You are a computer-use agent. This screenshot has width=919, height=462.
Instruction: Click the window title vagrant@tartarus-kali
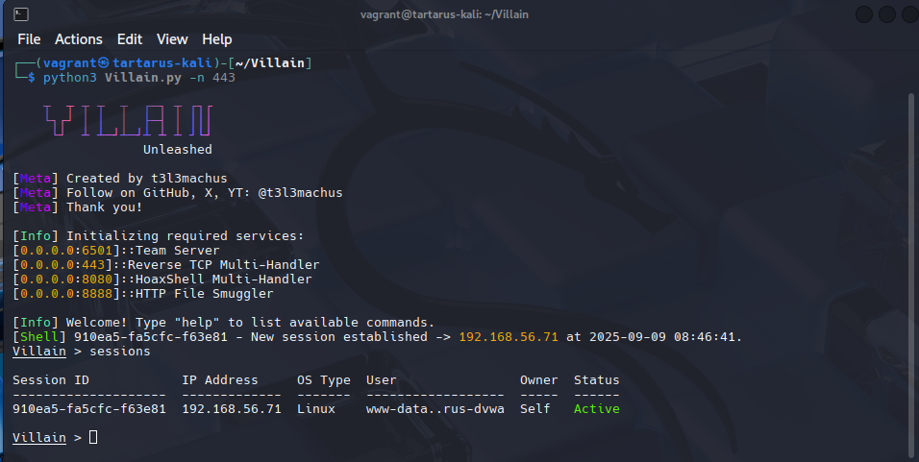point(444,14)
